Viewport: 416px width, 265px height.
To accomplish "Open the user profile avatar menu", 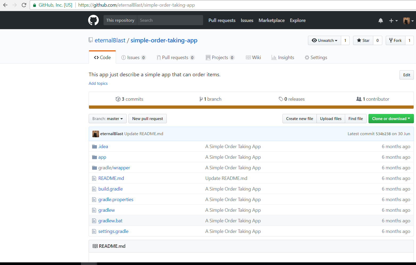I will (408, 21).
